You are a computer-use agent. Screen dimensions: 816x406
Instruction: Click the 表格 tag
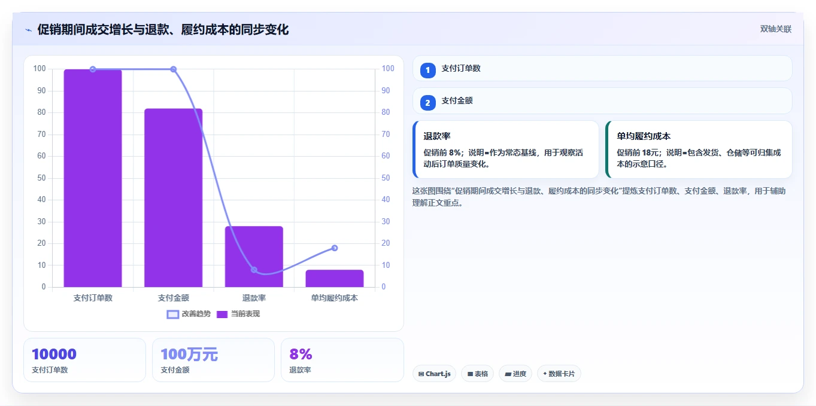(477, 374)
